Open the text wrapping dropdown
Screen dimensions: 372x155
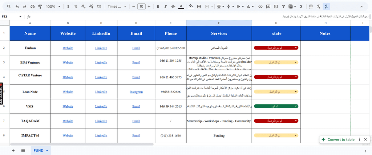[x=240, y=7]
